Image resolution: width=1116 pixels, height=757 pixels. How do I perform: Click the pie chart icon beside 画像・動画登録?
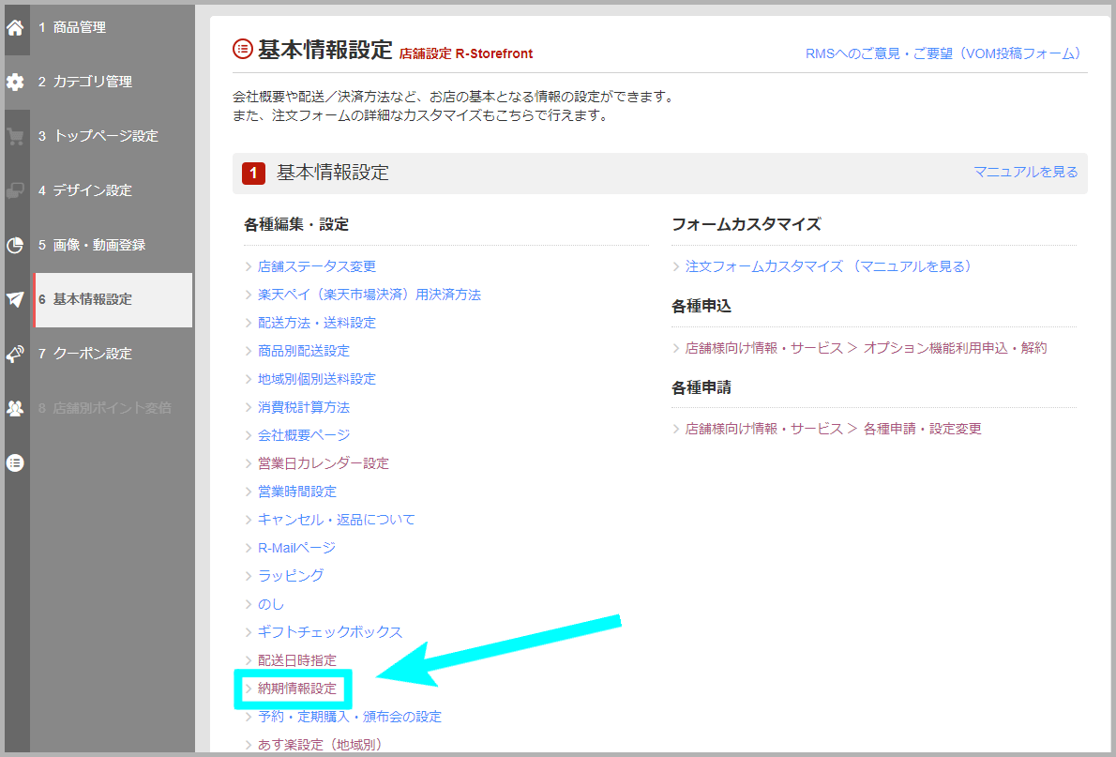click(15, 245)
